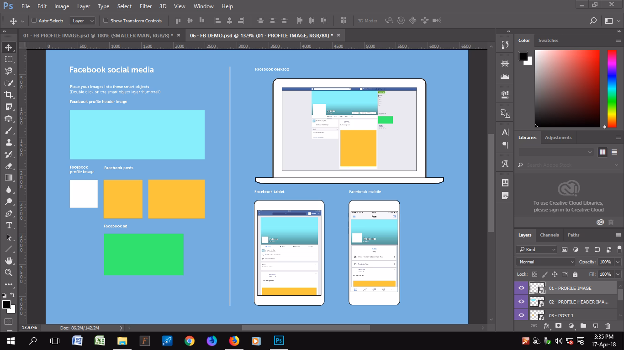
Task: Select the Hand tool
Action: click(9, 261)
